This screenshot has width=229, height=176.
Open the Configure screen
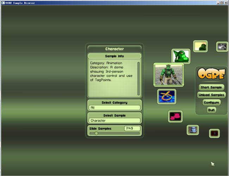click(x=211, y=102)
